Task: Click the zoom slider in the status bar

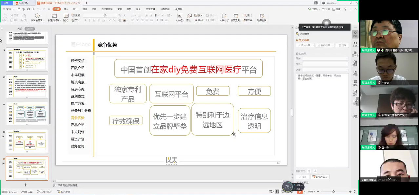Action: point(333,192)
